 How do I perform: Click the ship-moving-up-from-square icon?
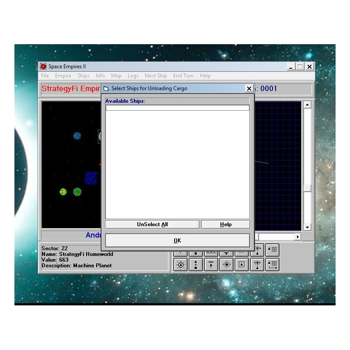pyautogui.click(x=196, y=265)
